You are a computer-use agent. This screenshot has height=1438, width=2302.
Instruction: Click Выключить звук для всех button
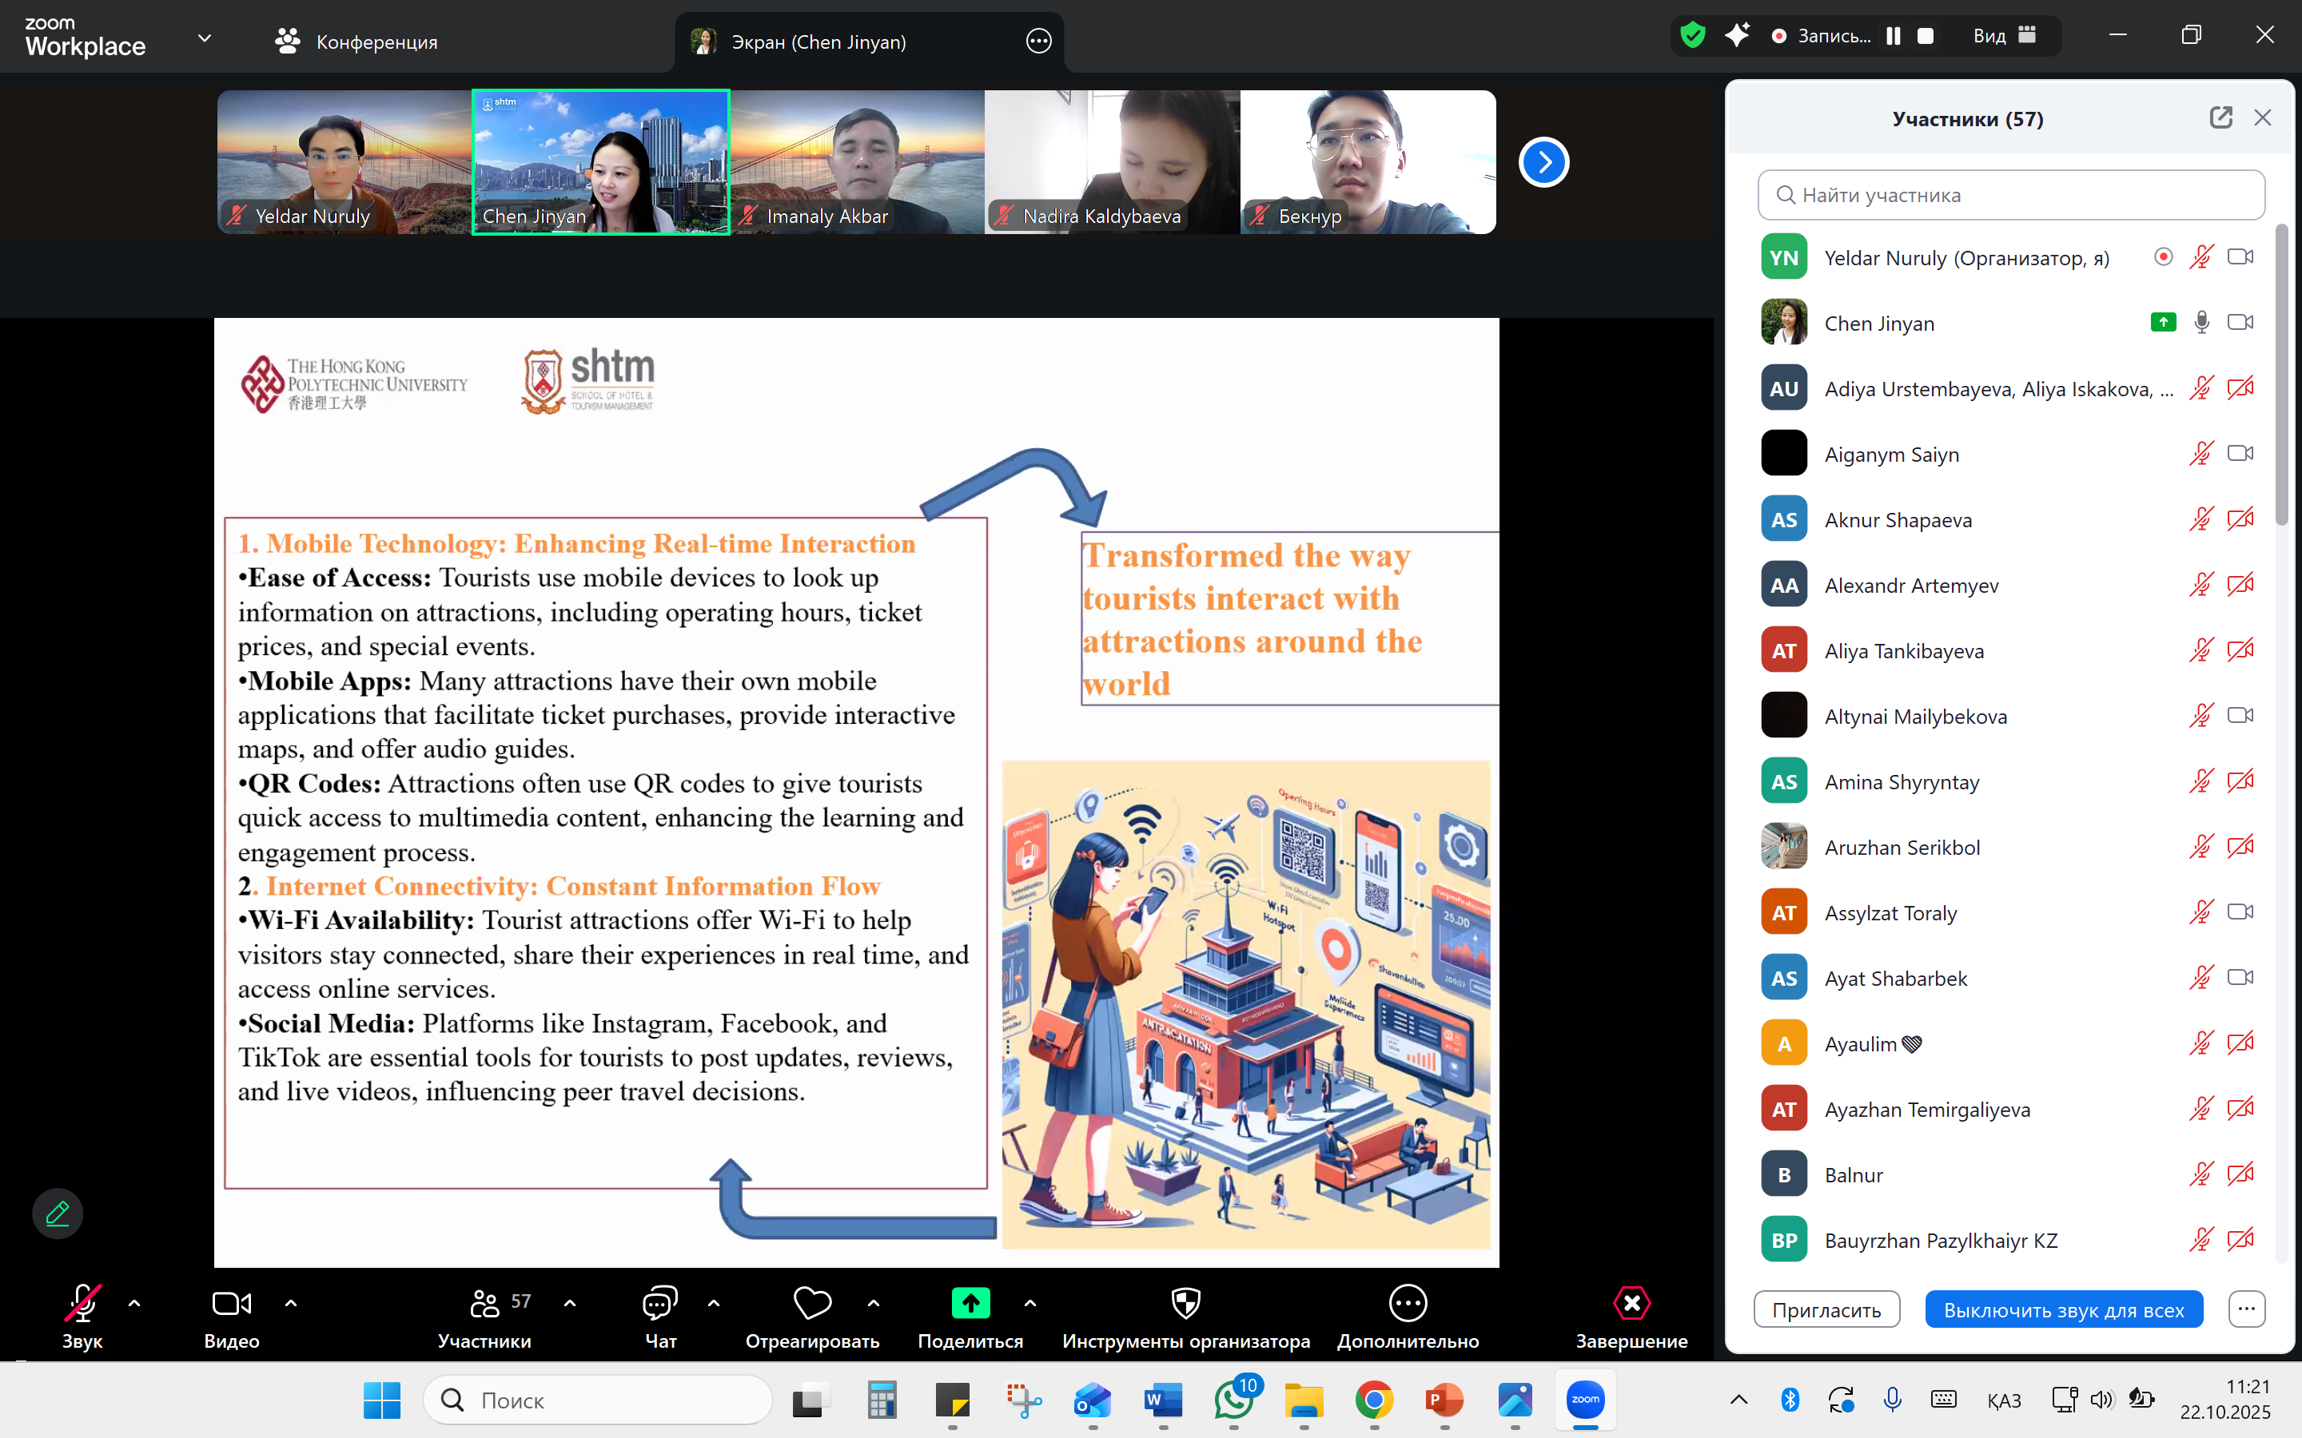(x=2063, y=1309)
